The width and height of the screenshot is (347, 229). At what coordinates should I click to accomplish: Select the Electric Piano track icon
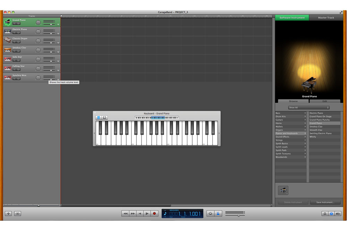click(8, 32)
